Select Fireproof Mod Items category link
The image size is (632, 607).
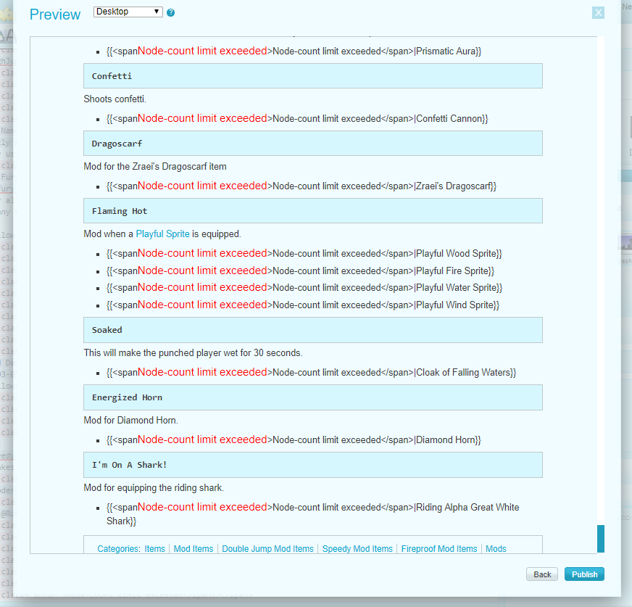[x=439, y=549]
